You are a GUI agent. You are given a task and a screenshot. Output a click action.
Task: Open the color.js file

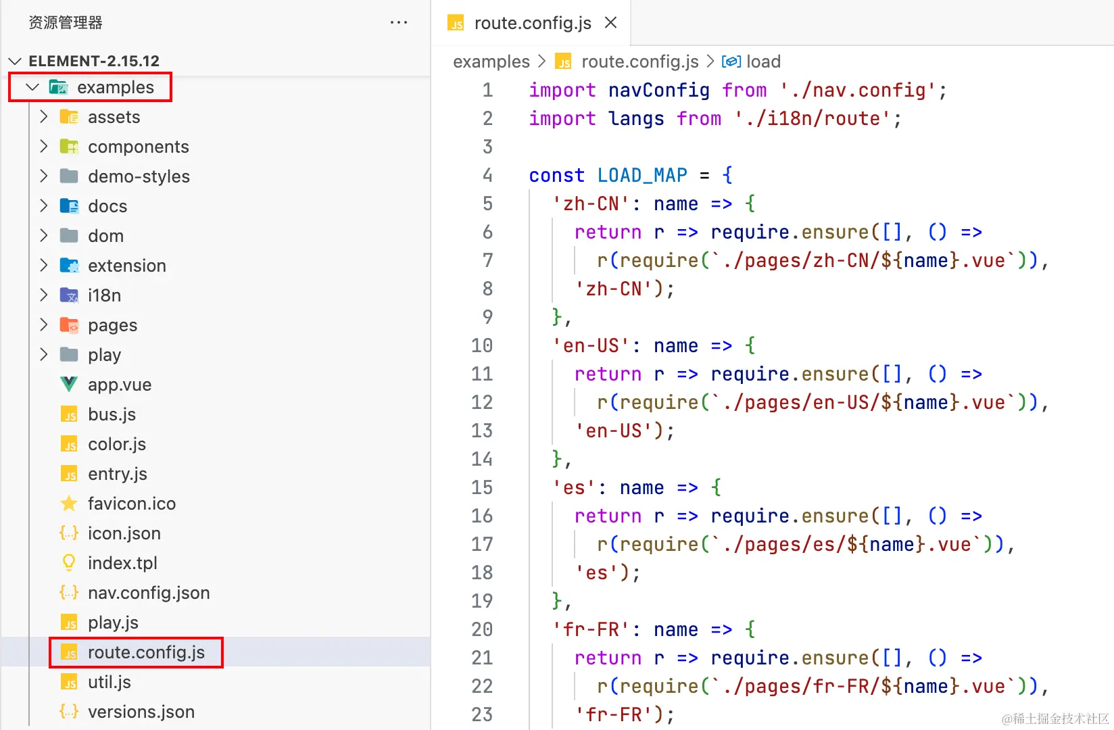click(117, 444)
